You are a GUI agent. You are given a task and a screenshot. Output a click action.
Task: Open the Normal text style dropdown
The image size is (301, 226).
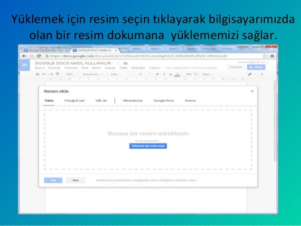point(93,74)
